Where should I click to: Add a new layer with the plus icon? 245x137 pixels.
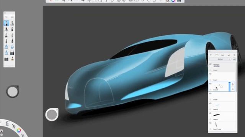click(211, 55)
